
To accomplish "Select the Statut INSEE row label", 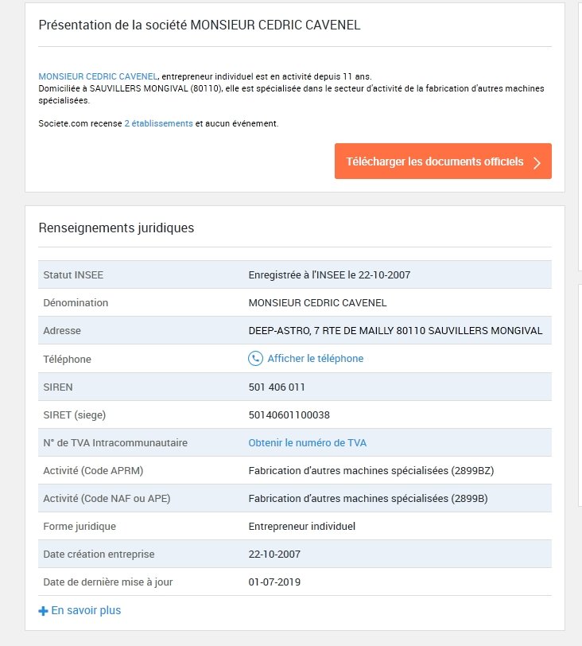I will [x=73, y=275].
